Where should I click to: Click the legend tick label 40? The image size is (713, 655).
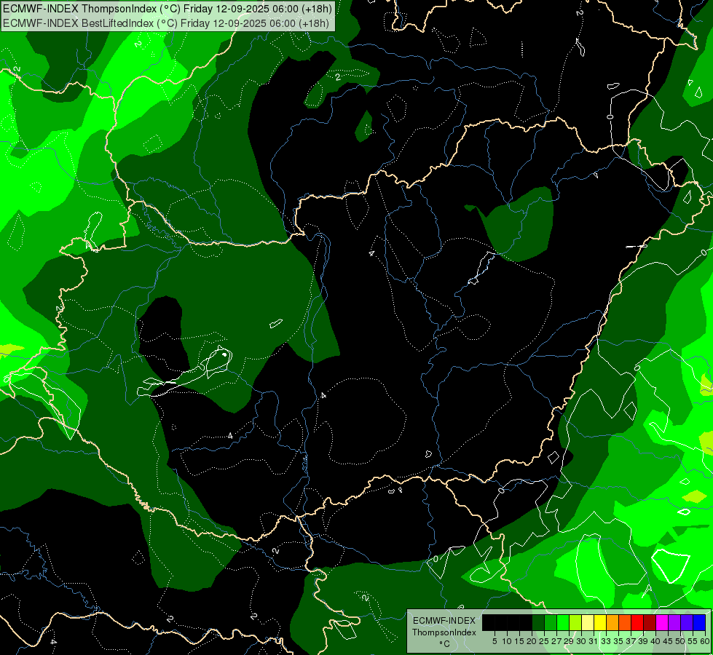point(655,641)
